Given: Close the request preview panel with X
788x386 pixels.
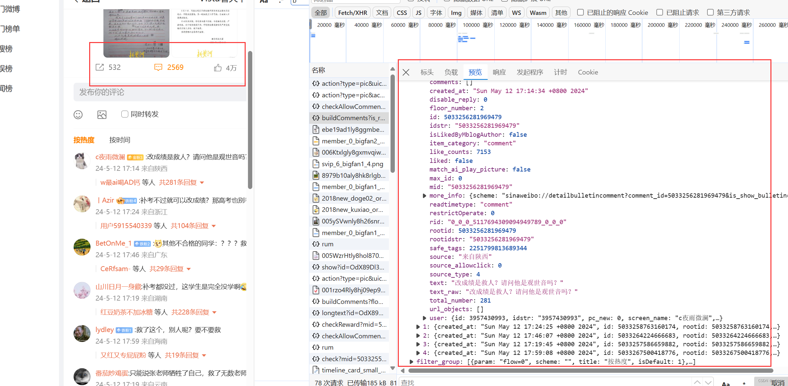Looking at the screenshot, I should coord(406,72).
